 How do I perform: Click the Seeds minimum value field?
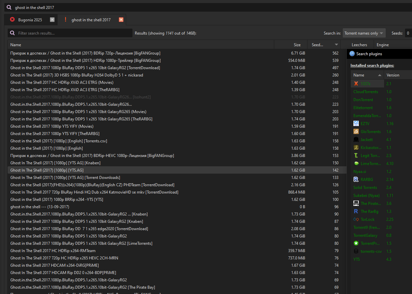click(x=408, y=33)
